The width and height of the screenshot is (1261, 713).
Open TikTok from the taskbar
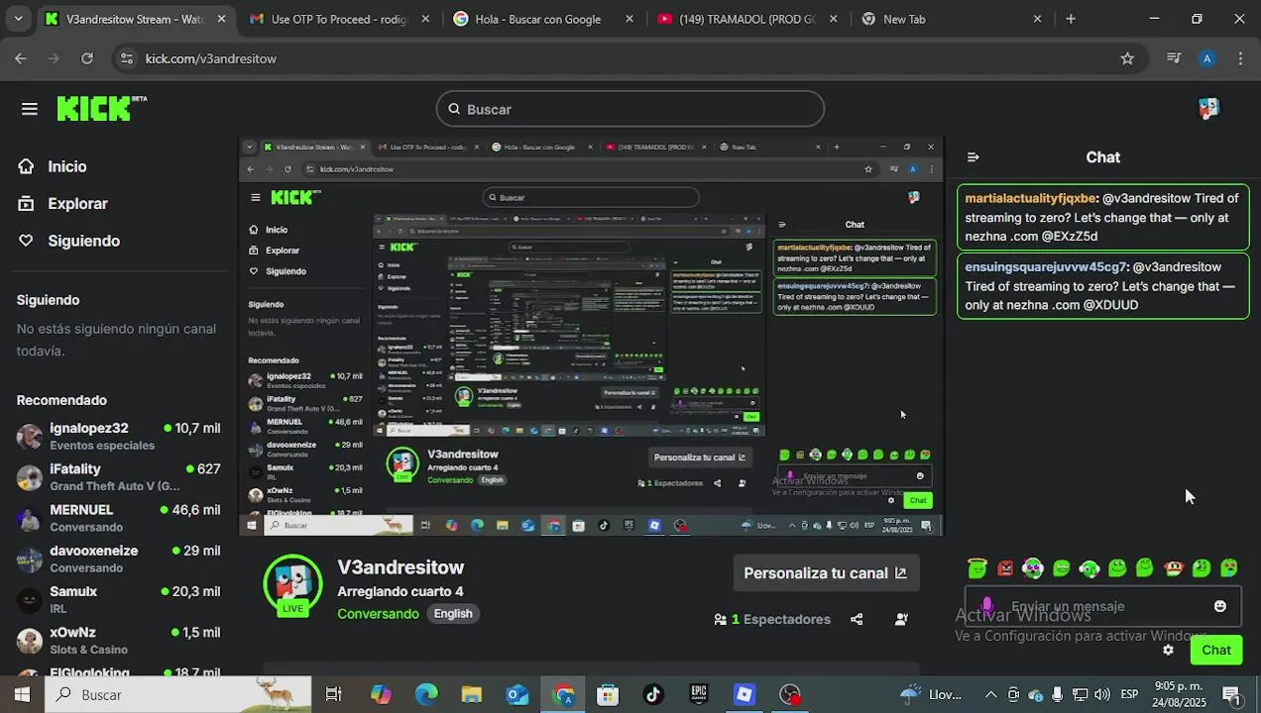(x=653, y=695)
